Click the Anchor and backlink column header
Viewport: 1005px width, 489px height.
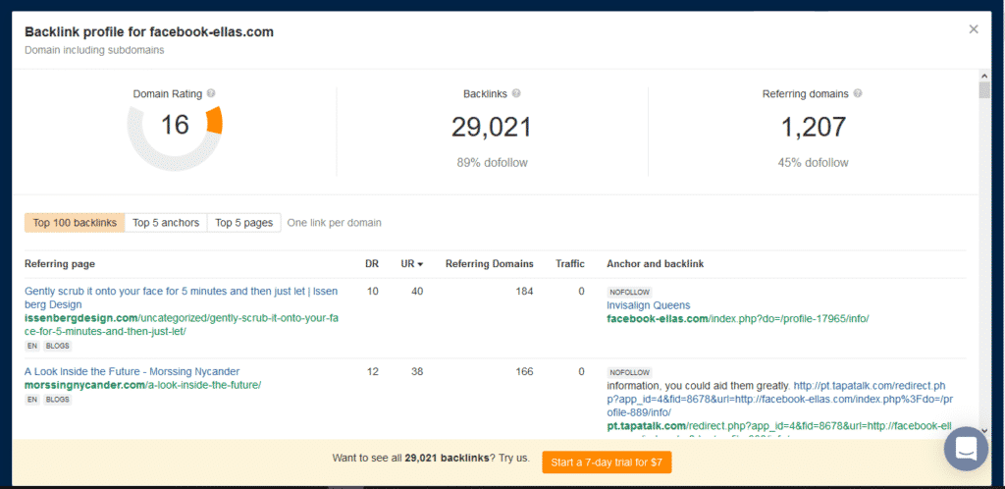[x=655, y=263]
